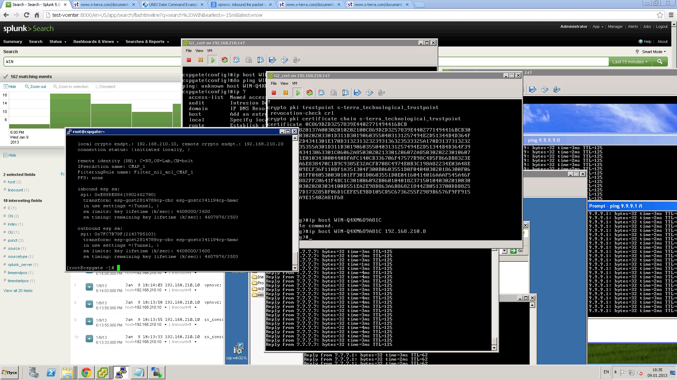Expand the Dashboards & Views menu
This screenshot has height=380, width=677.
(96, 42)
